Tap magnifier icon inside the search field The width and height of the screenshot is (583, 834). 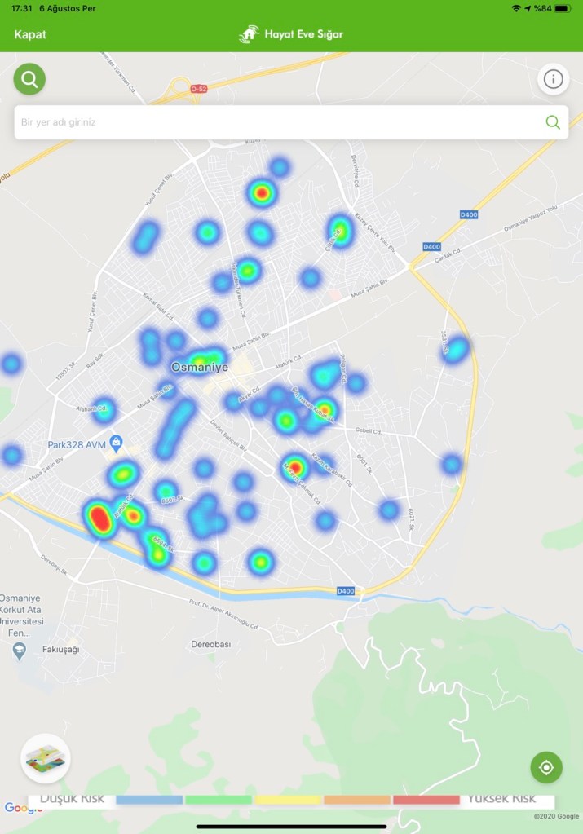552,122
